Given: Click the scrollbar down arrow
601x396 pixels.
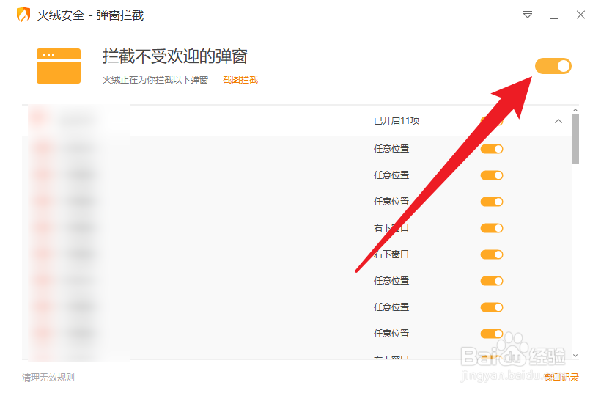Looking at the screenshot, I should (575, 356).
